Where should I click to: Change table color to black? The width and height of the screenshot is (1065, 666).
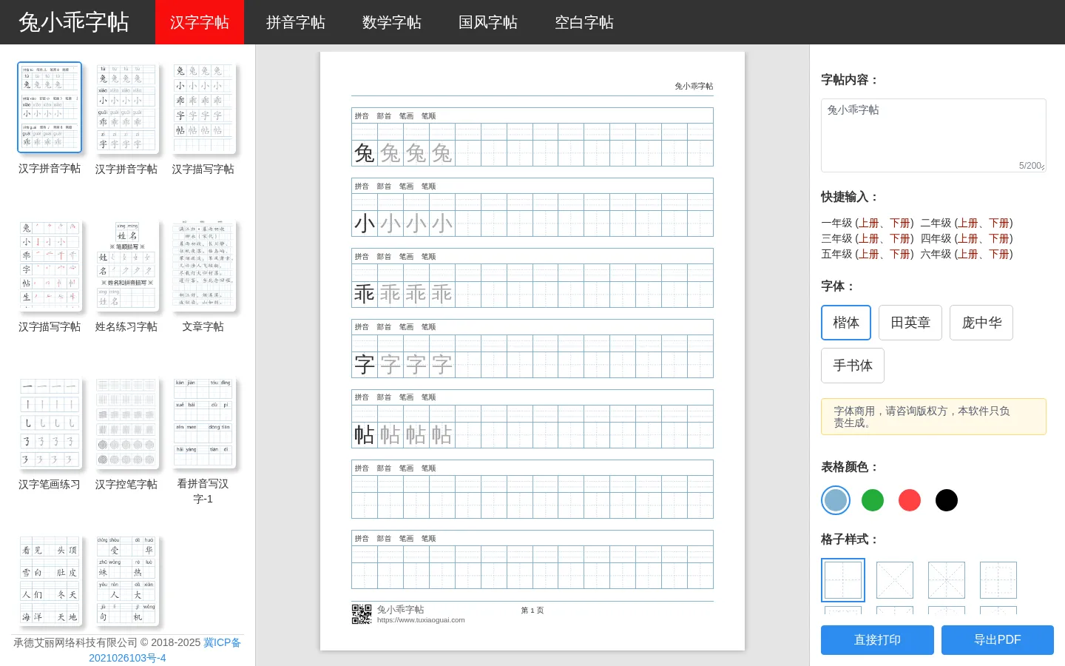947,500
